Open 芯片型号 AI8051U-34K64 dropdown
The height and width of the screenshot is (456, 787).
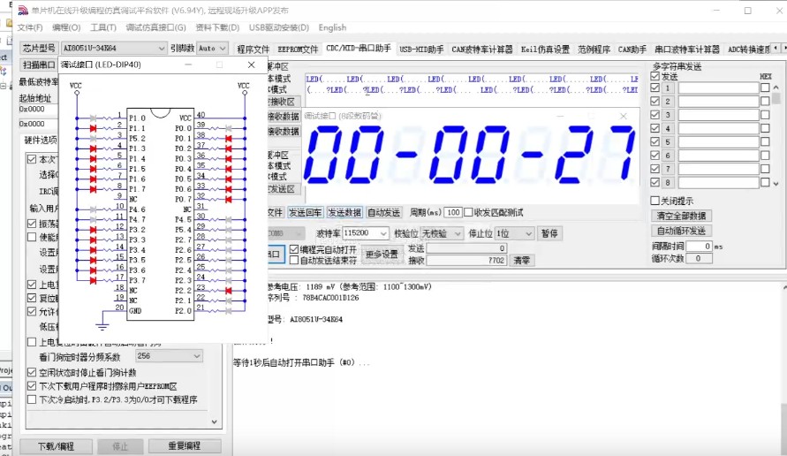tap(114, 49)
